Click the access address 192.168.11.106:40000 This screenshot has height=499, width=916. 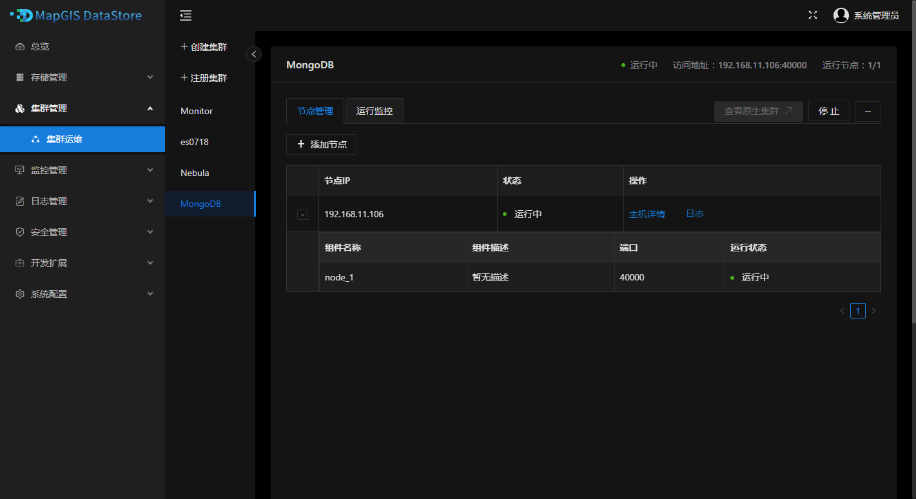click(763, 65)
